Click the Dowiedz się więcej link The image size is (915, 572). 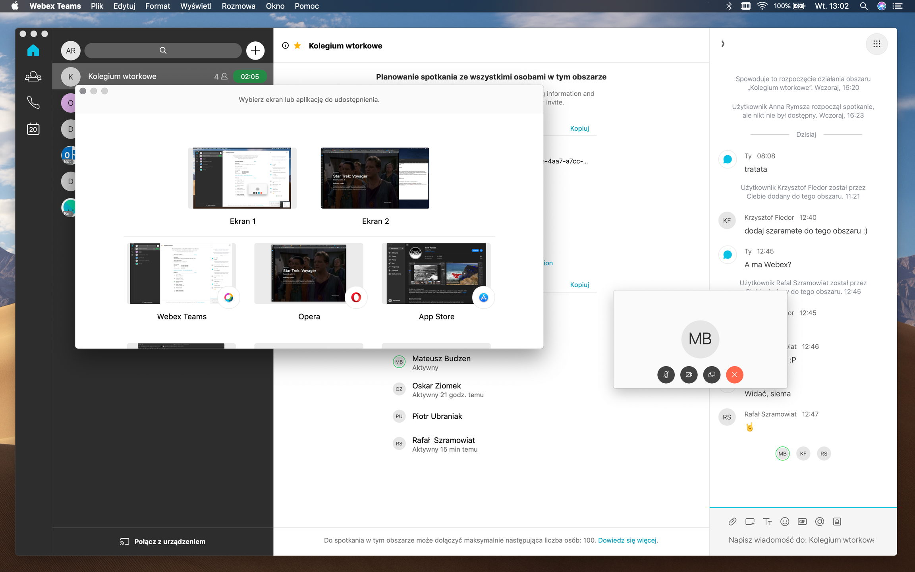[627, 540]
